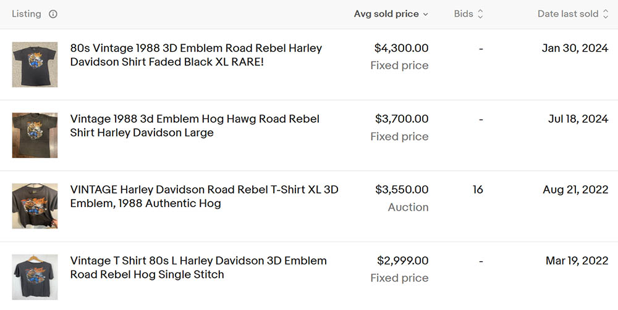Screen dimensions: 618x310
Task: Click the Listing column header label
Action: (27, 14)
